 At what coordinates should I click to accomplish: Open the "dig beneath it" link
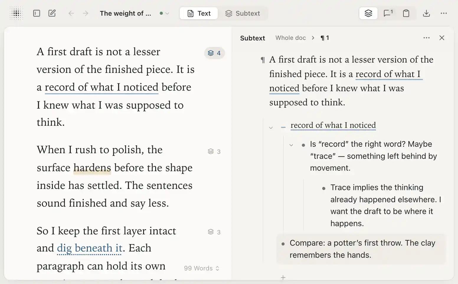(x=89, y=248)
